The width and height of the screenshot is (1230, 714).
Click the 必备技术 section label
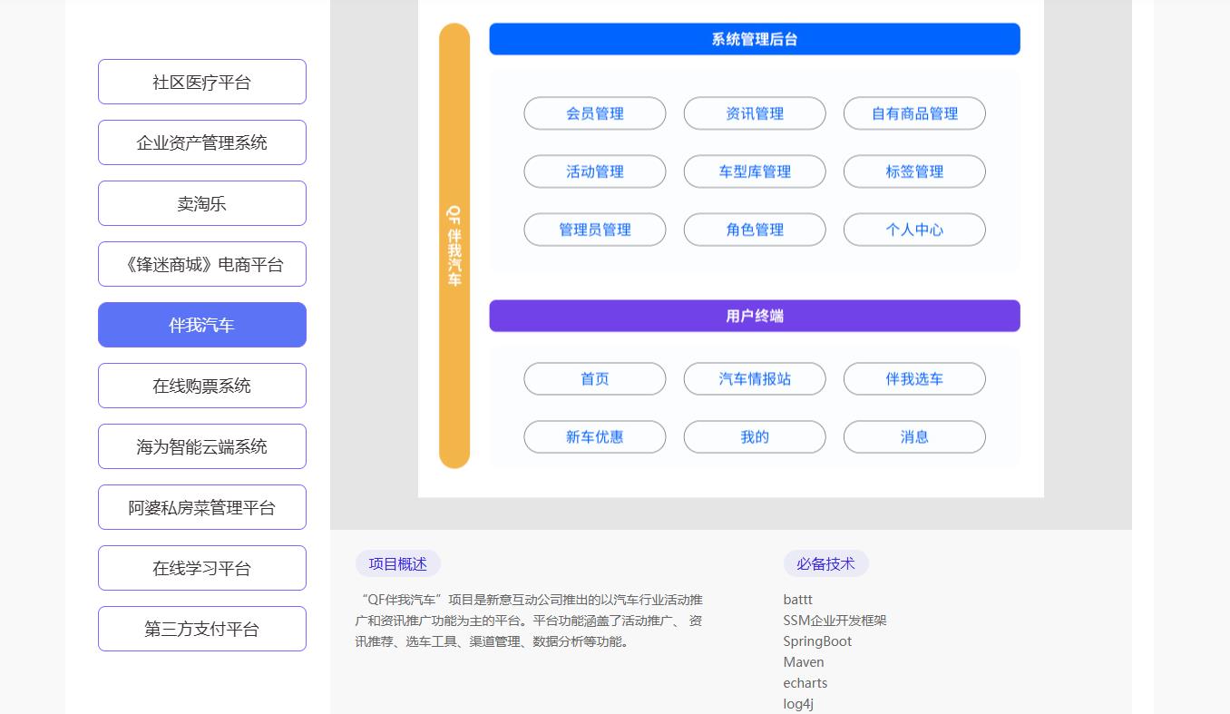[825, 563]
